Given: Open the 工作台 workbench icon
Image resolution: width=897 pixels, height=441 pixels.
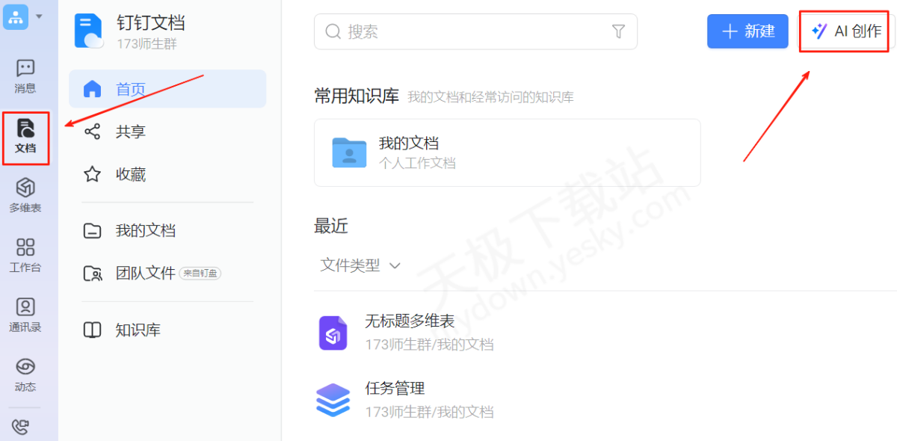Looking at the screenshot, I should coord(25,256).
